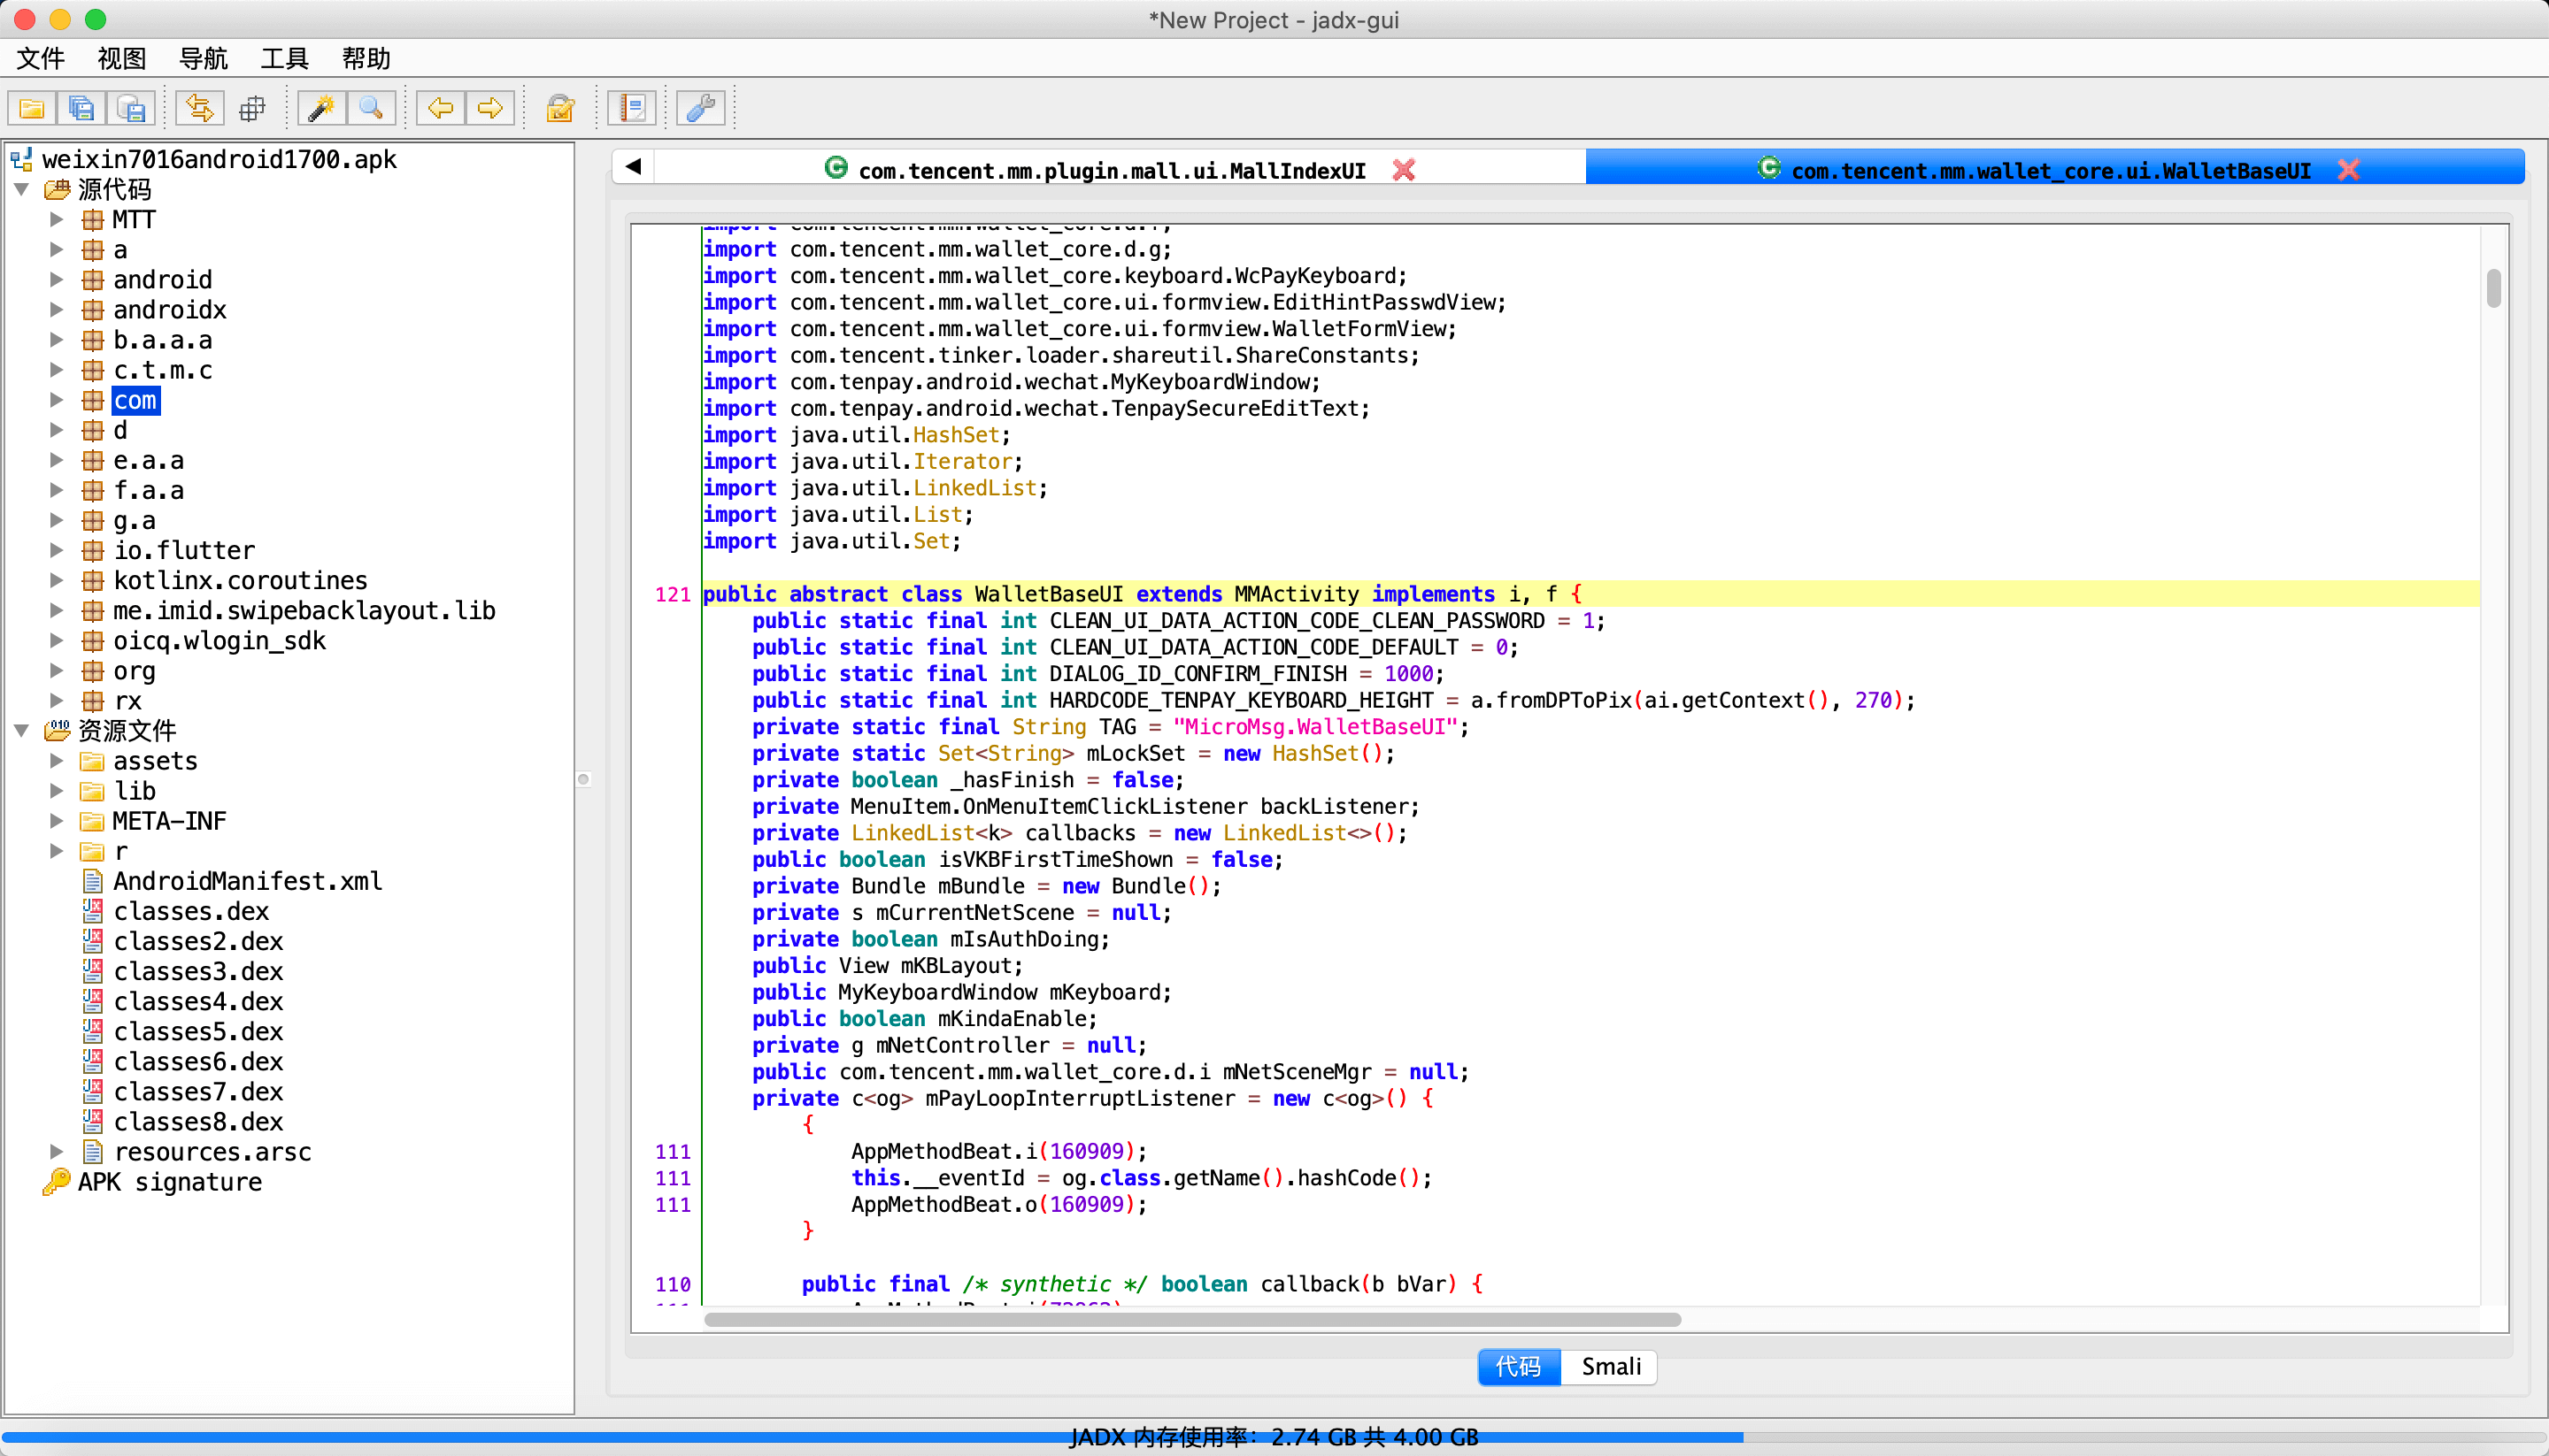Expand the androidx package node

click(x=57, y=310)
